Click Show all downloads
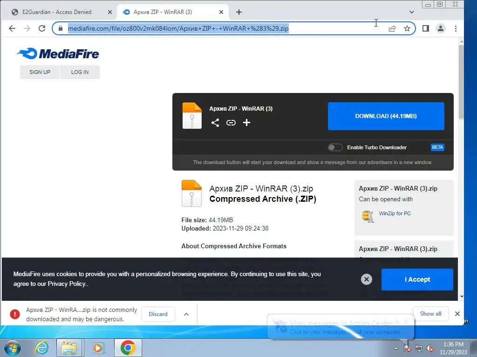The width and height of the screenshot is (477, 357). pyautogui.click(x=431, y=314)
